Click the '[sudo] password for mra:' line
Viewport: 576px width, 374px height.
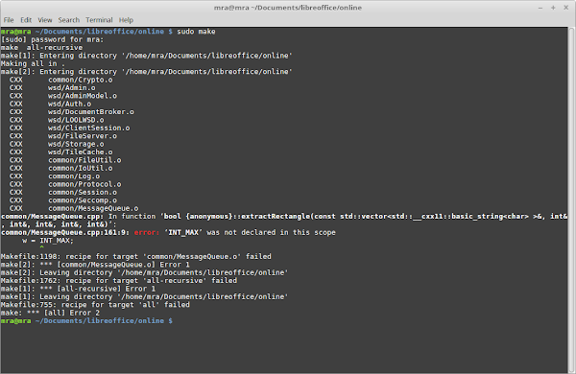tap(52, 39)
